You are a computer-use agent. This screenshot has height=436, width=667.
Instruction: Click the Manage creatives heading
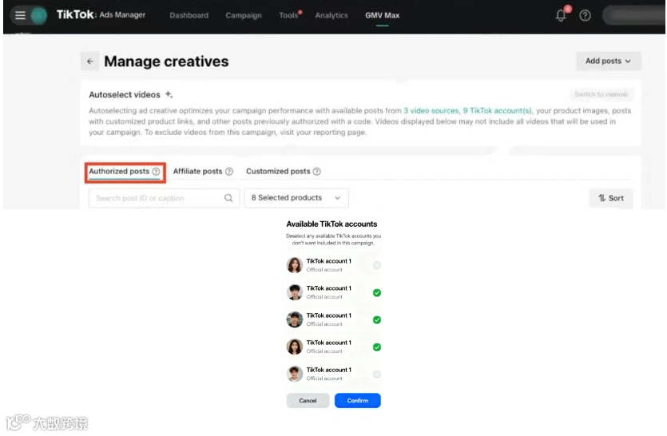(x=166, y=61)
